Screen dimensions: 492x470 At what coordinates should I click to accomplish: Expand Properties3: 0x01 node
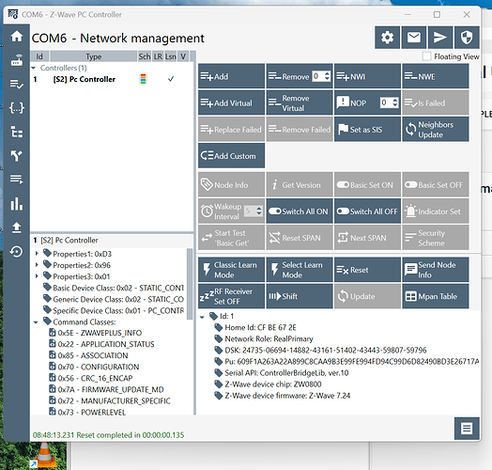tap(37, 276)
